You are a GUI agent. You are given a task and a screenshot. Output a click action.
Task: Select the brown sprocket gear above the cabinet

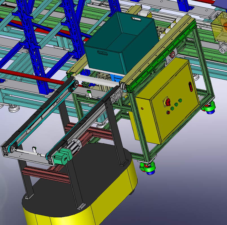[x=172, y=54]
